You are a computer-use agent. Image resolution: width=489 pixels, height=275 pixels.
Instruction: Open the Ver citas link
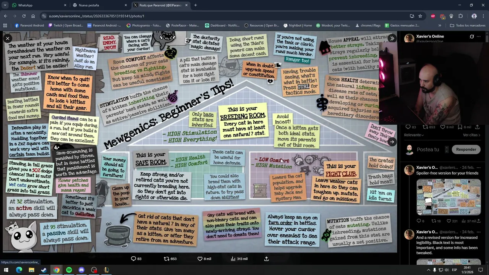click(x=472, y=135)
